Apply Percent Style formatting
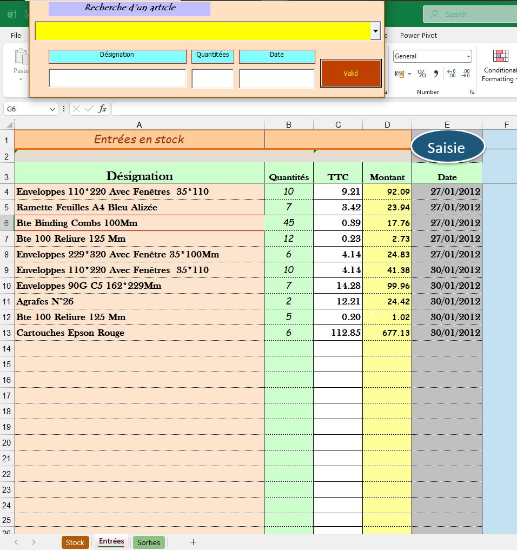This screenshot has width=517, height=550. (422, 74)
